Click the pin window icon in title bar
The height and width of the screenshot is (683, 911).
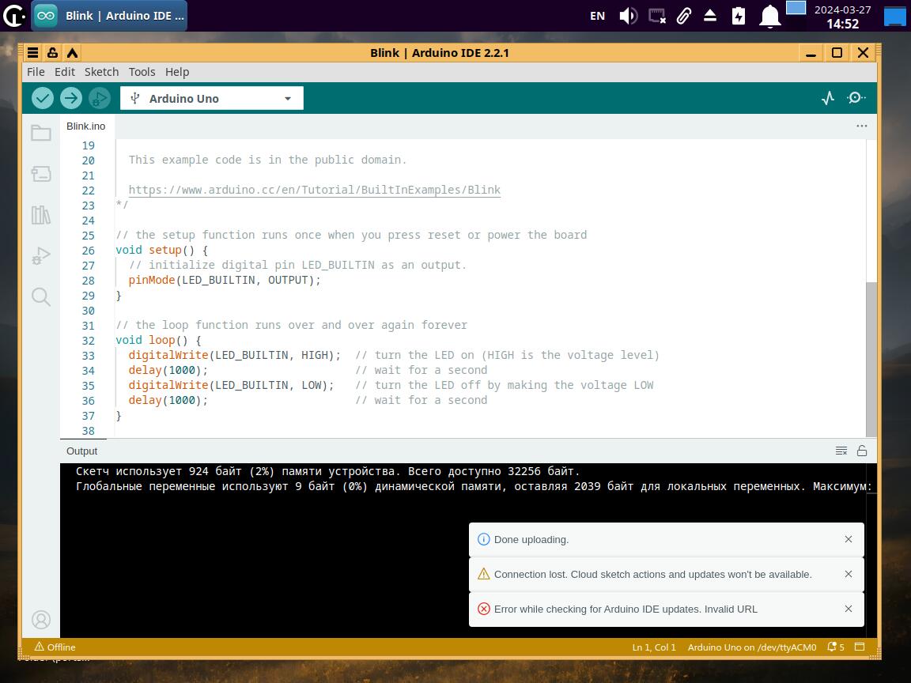tap(52, 53)
